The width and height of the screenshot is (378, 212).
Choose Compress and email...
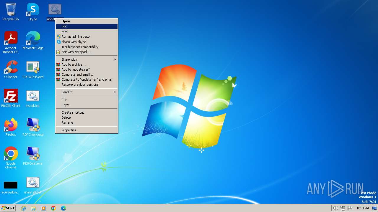[87, 74]
